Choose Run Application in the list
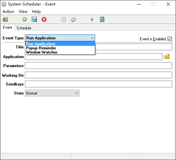The image size is (176, 160). click(x=60, y=44)
